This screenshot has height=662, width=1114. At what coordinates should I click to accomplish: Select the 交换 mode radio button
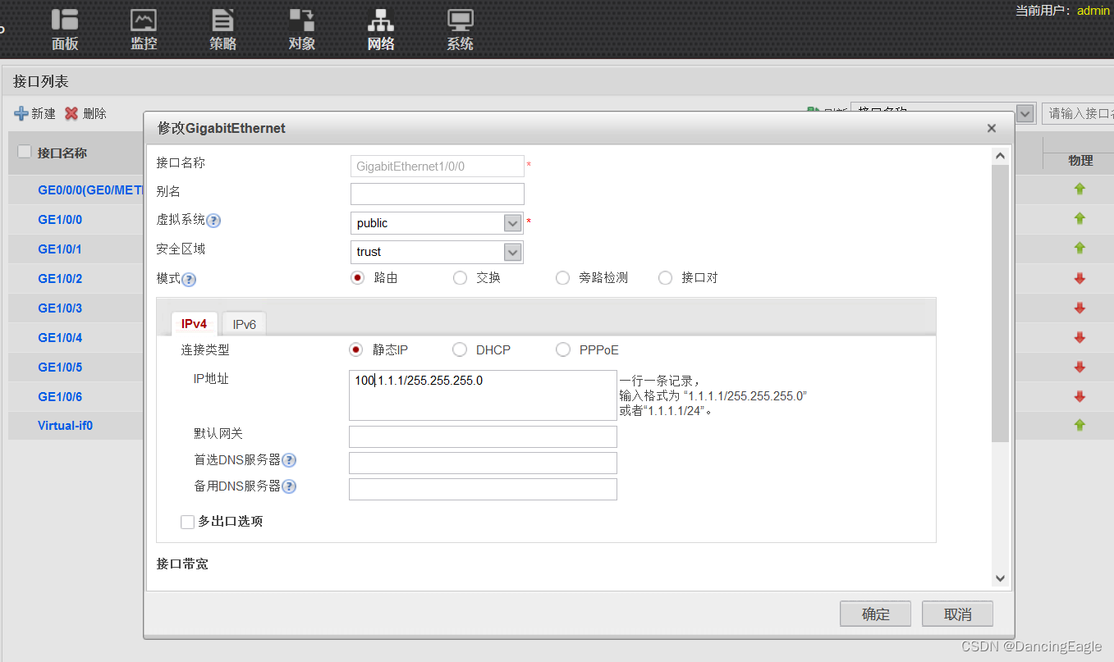pyautogui.click(x=460, y=278)
